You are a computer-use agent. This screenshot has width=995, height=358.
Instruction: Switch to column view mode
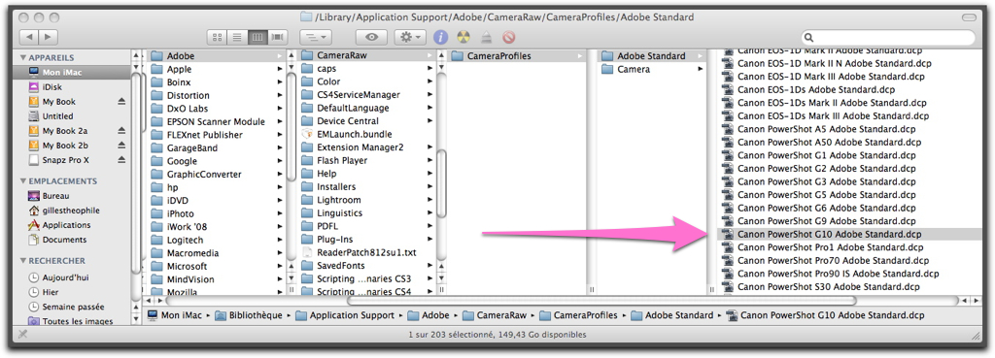point(257,38)
